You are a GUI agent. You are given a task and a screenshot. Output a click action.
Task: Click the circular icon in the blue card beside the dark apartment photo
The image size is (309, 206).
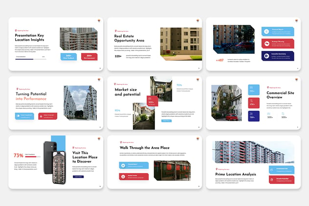click(x=266, y=31)
